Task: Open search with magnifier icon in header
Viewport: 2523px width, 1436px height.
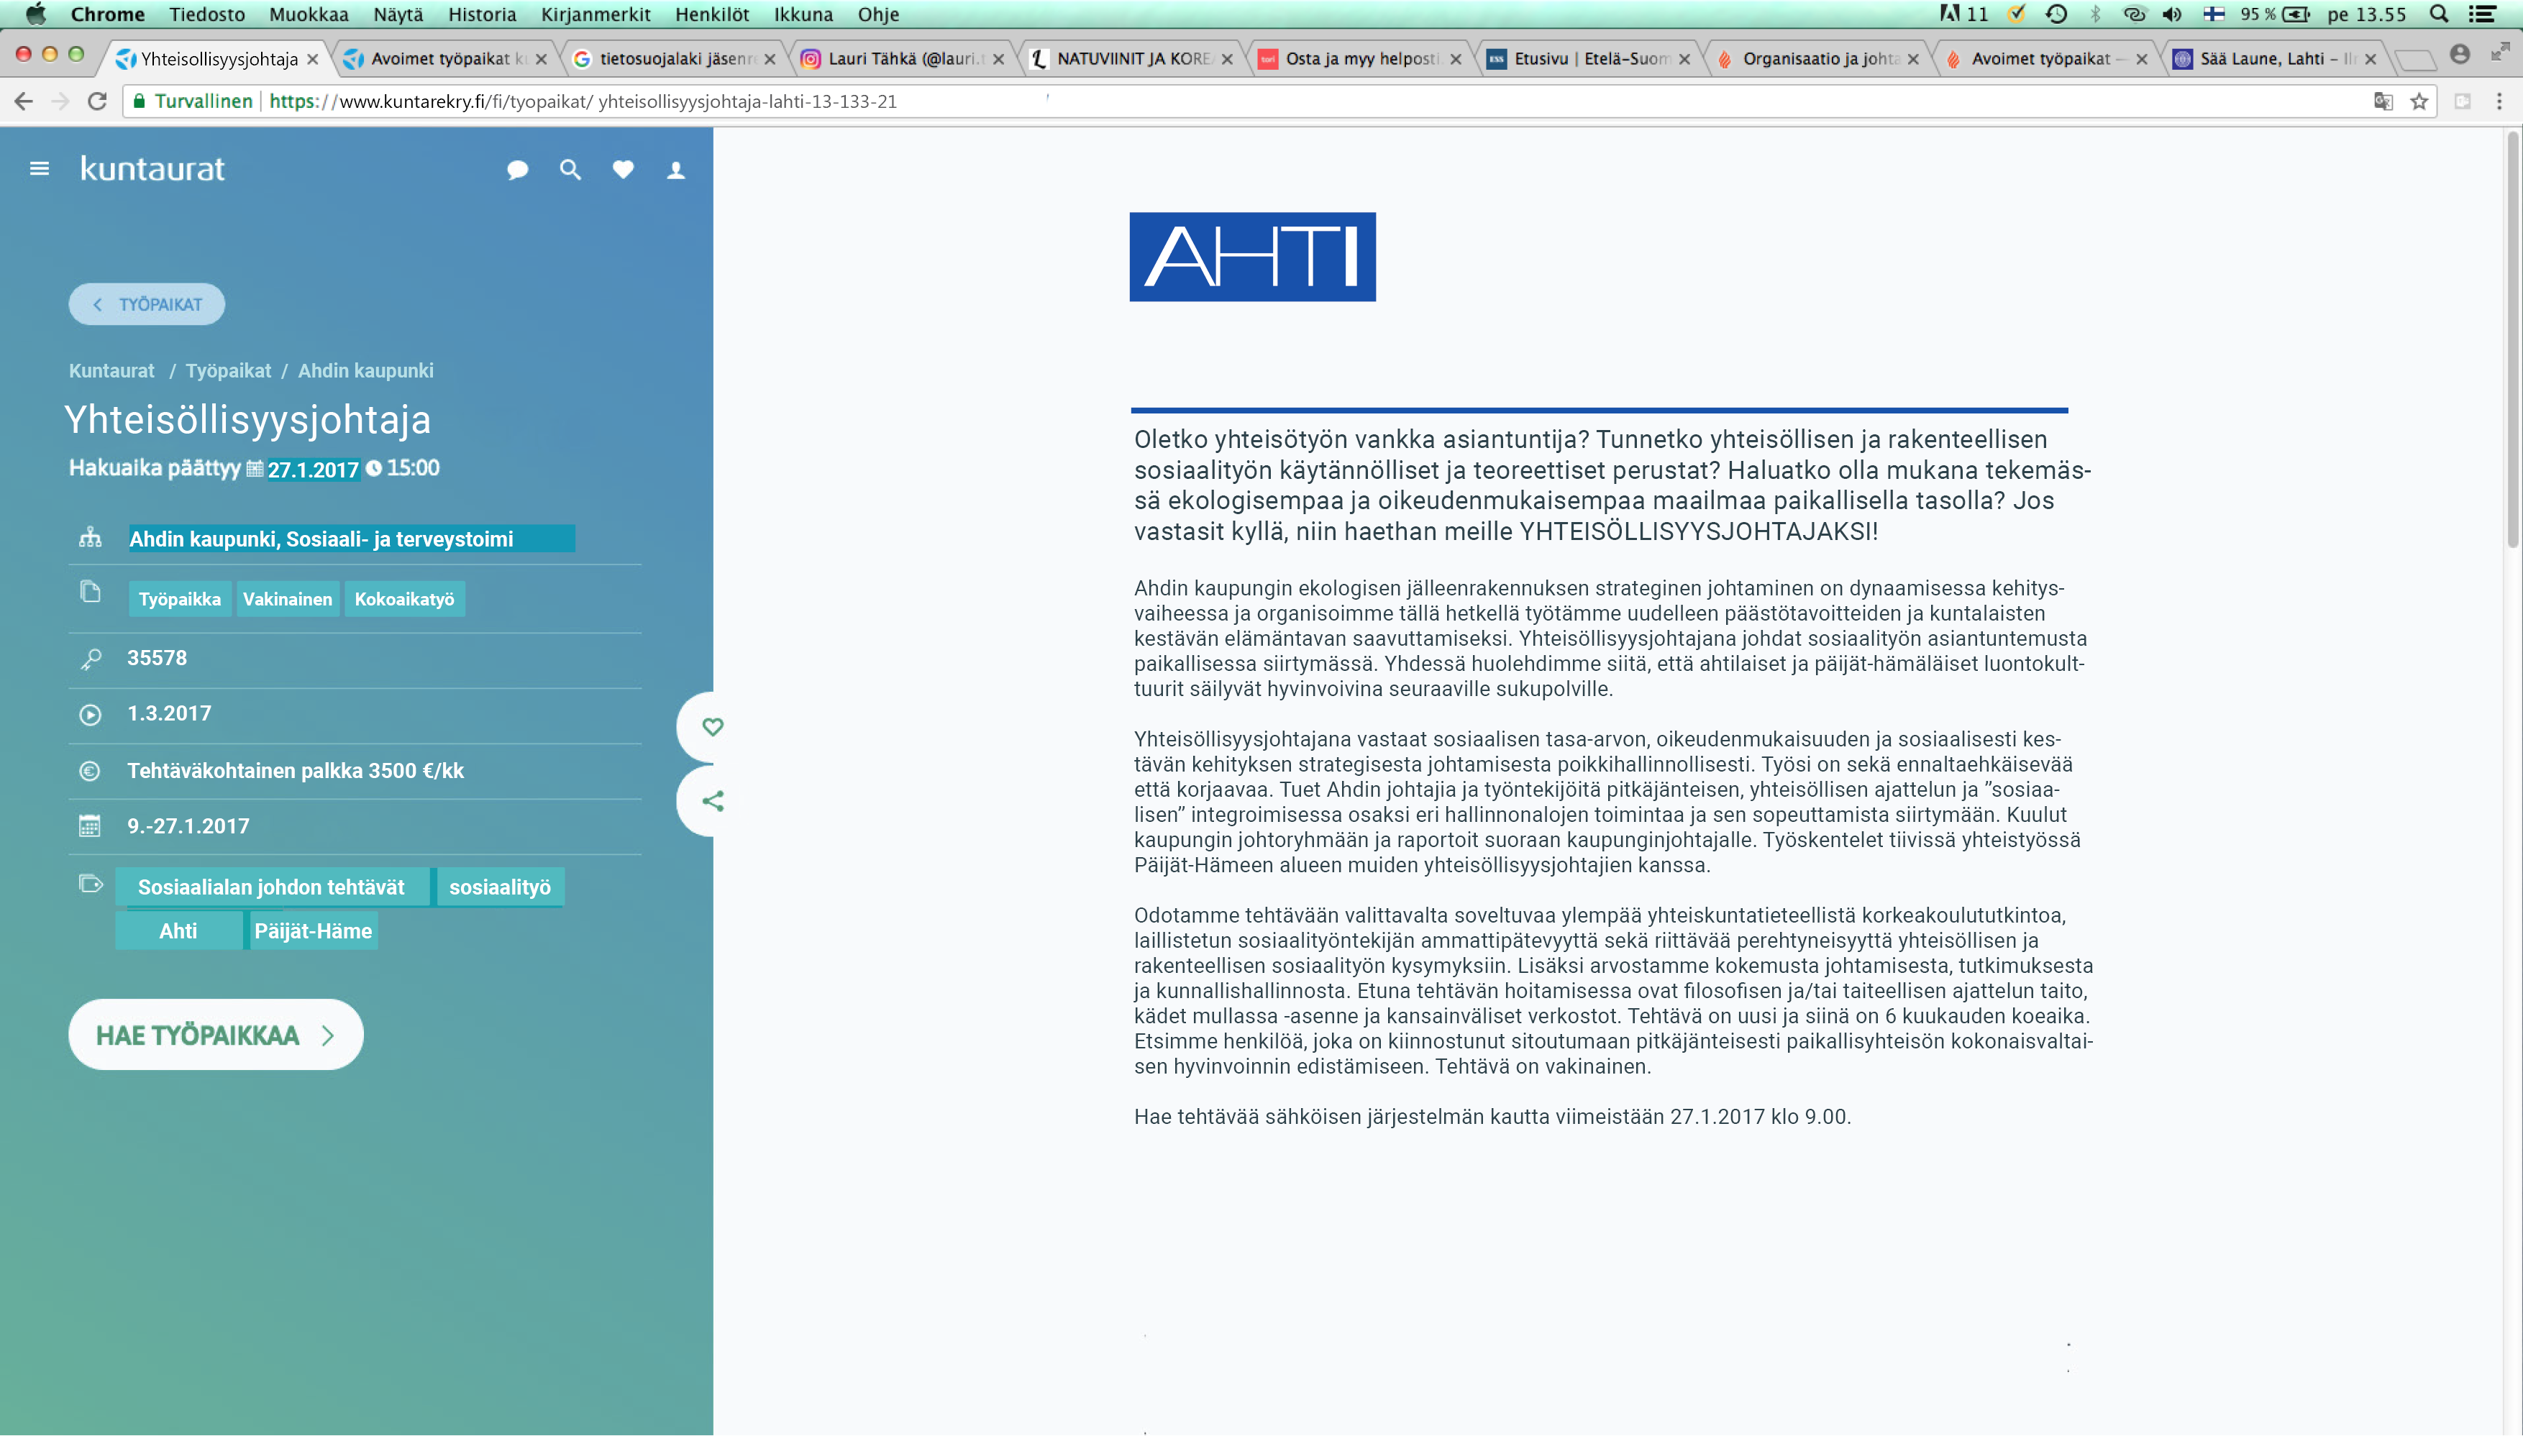Action: (570, 170)
